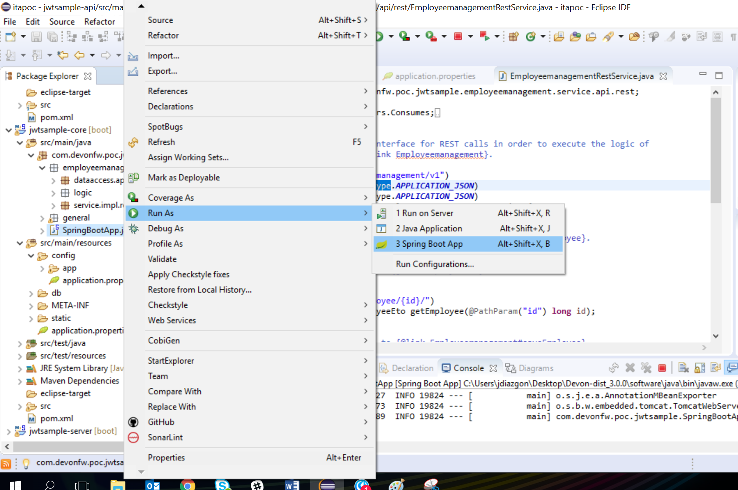Open the New Java Package toolbar icon
The height and width of the screenshot is (490, 738).
[x=513, y=36]
